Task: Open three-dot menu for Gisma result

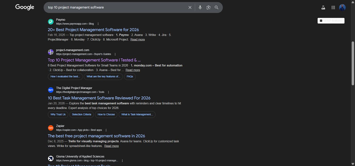Action: [122, 161]
